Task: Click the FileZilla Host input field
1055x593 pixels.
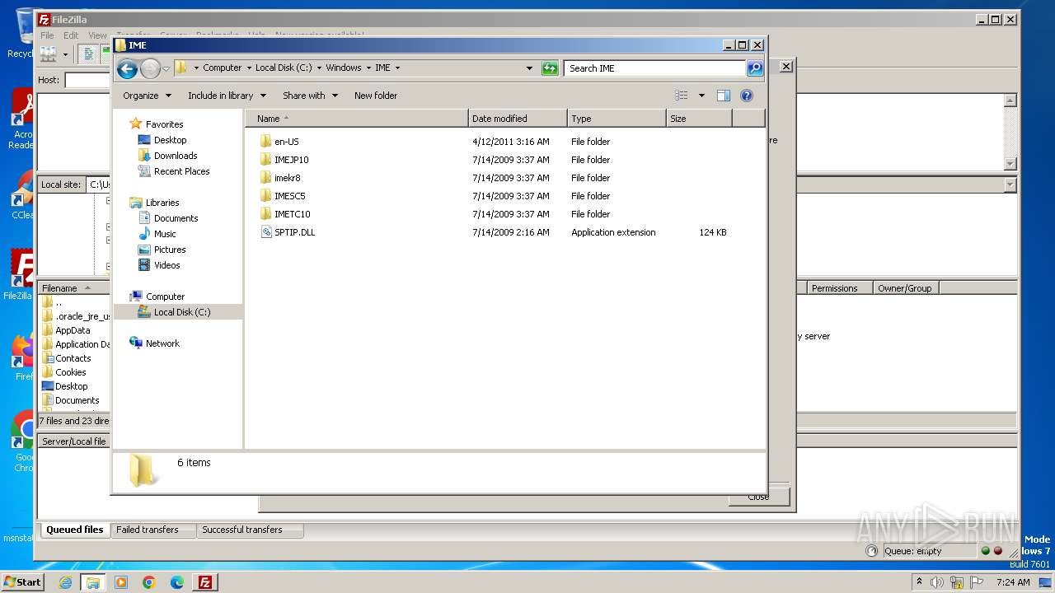Action: 88,80
